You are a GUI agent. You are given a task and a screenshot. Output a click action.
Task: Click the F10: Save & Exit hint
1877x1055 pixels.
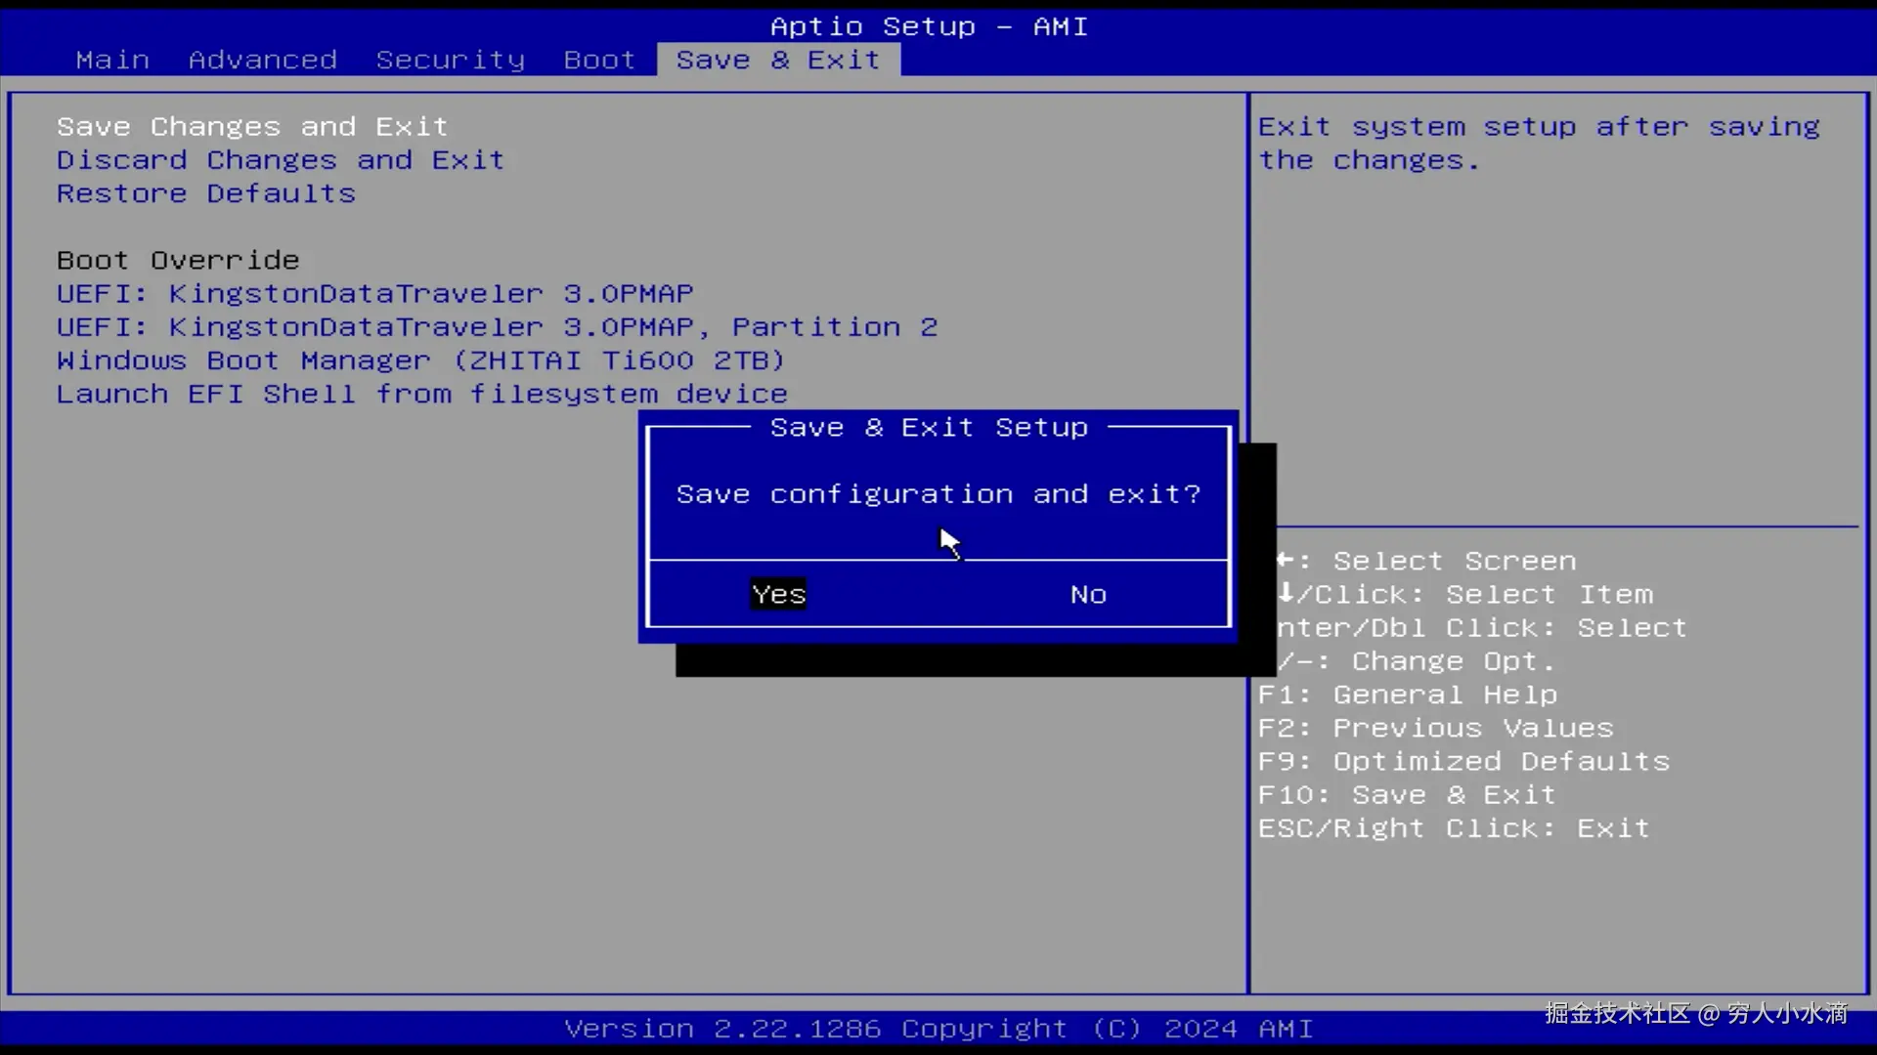[x=1406, y=795]
